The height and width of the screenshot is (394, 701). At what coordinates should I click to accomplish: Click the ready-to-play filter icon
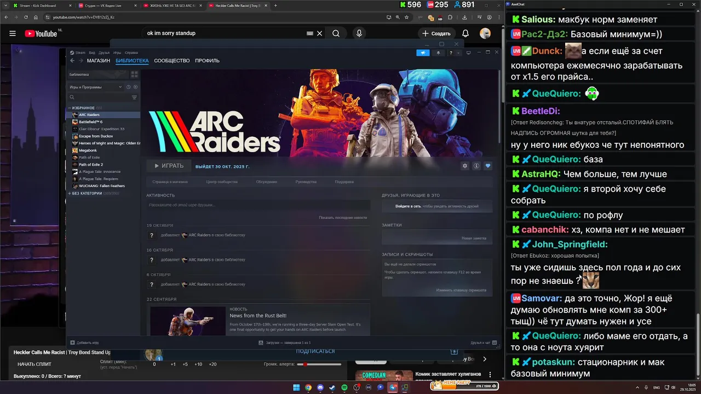pos(135,87)
